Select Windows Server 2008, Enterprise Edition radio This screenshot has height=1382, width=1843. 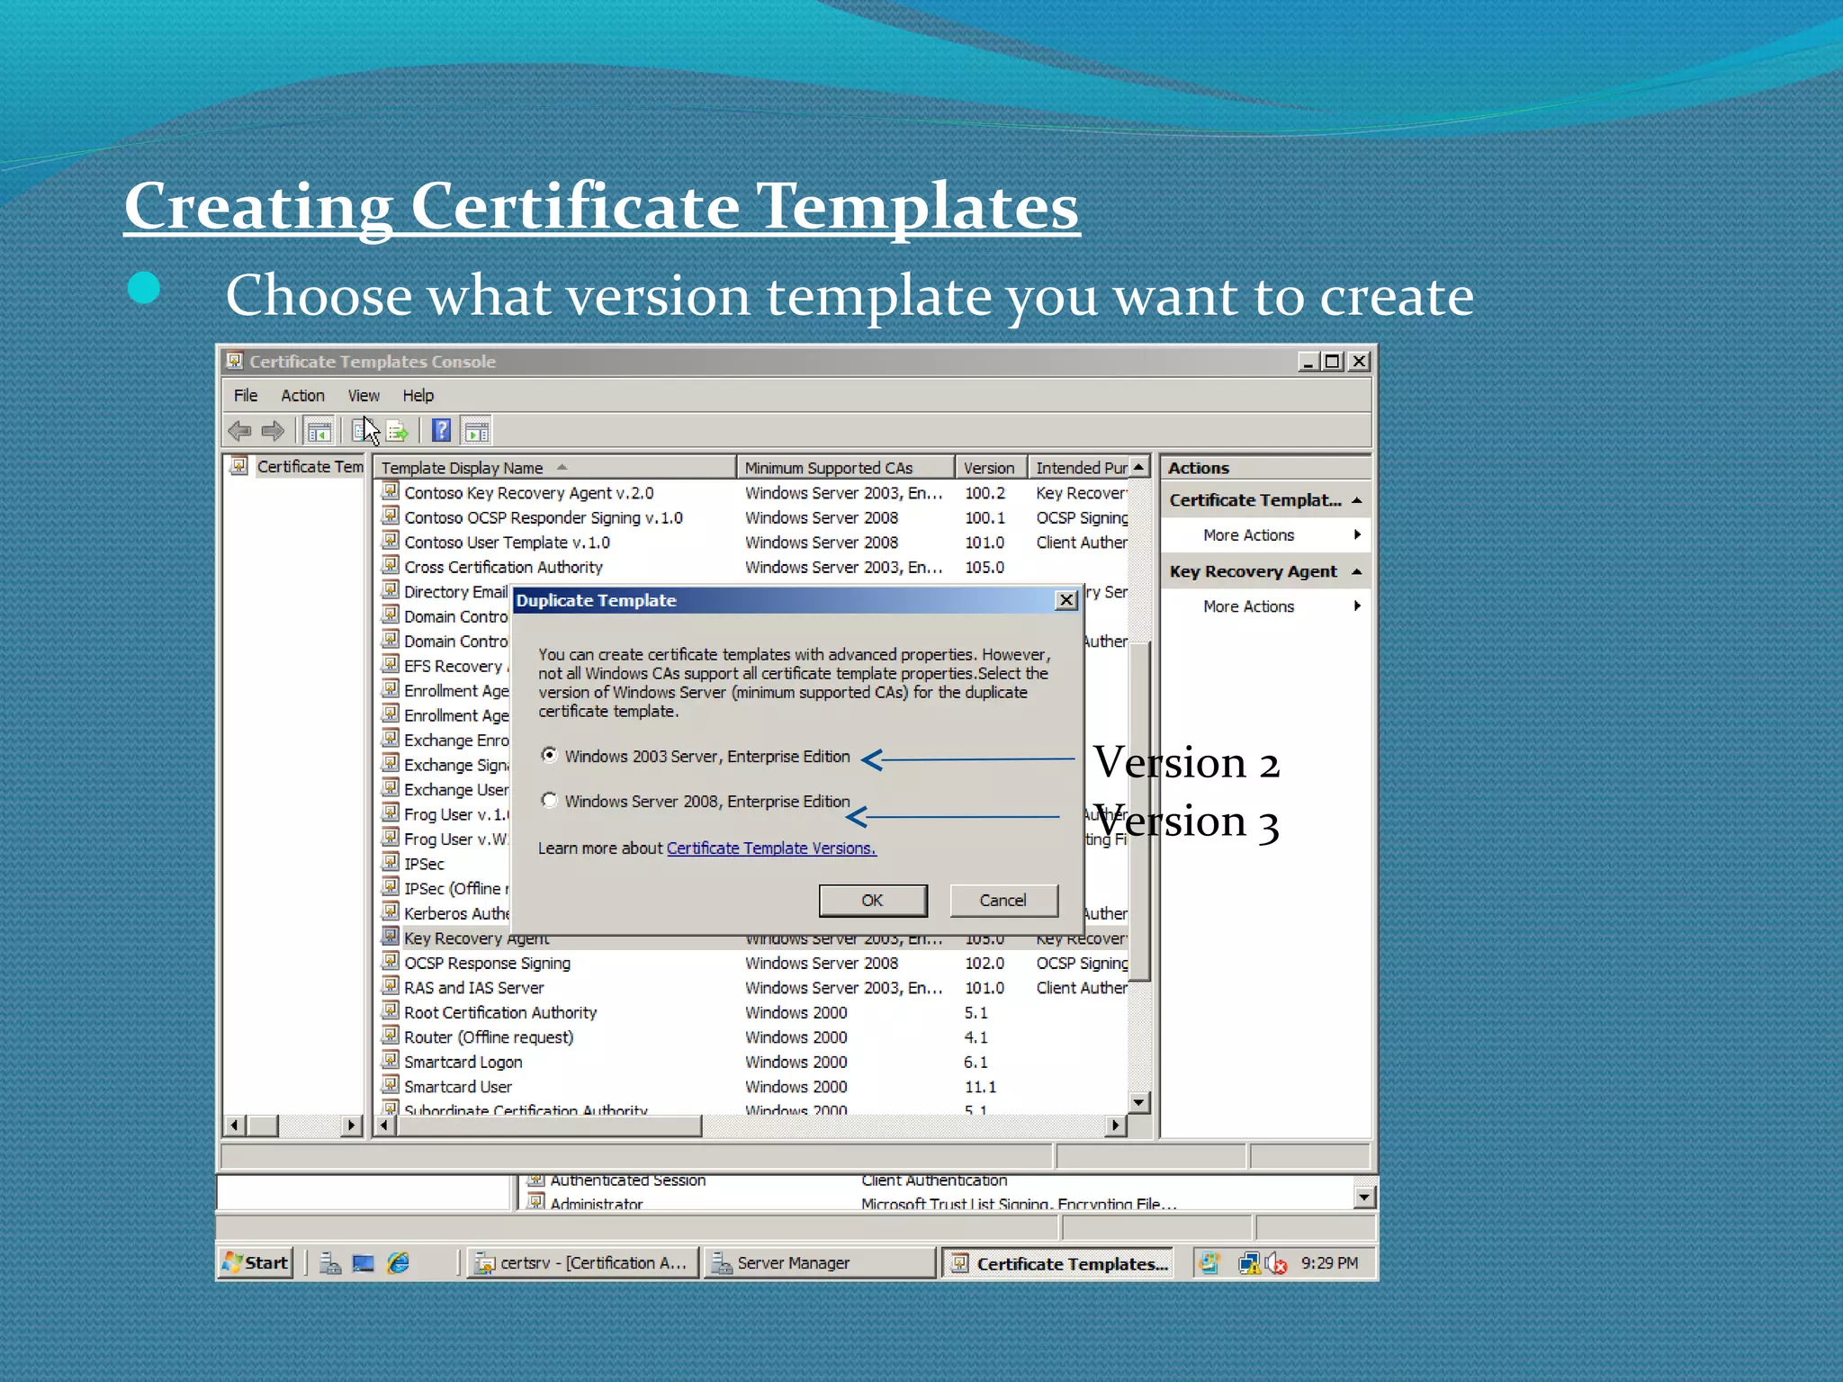pyautogui.click(x=549, y=800)
